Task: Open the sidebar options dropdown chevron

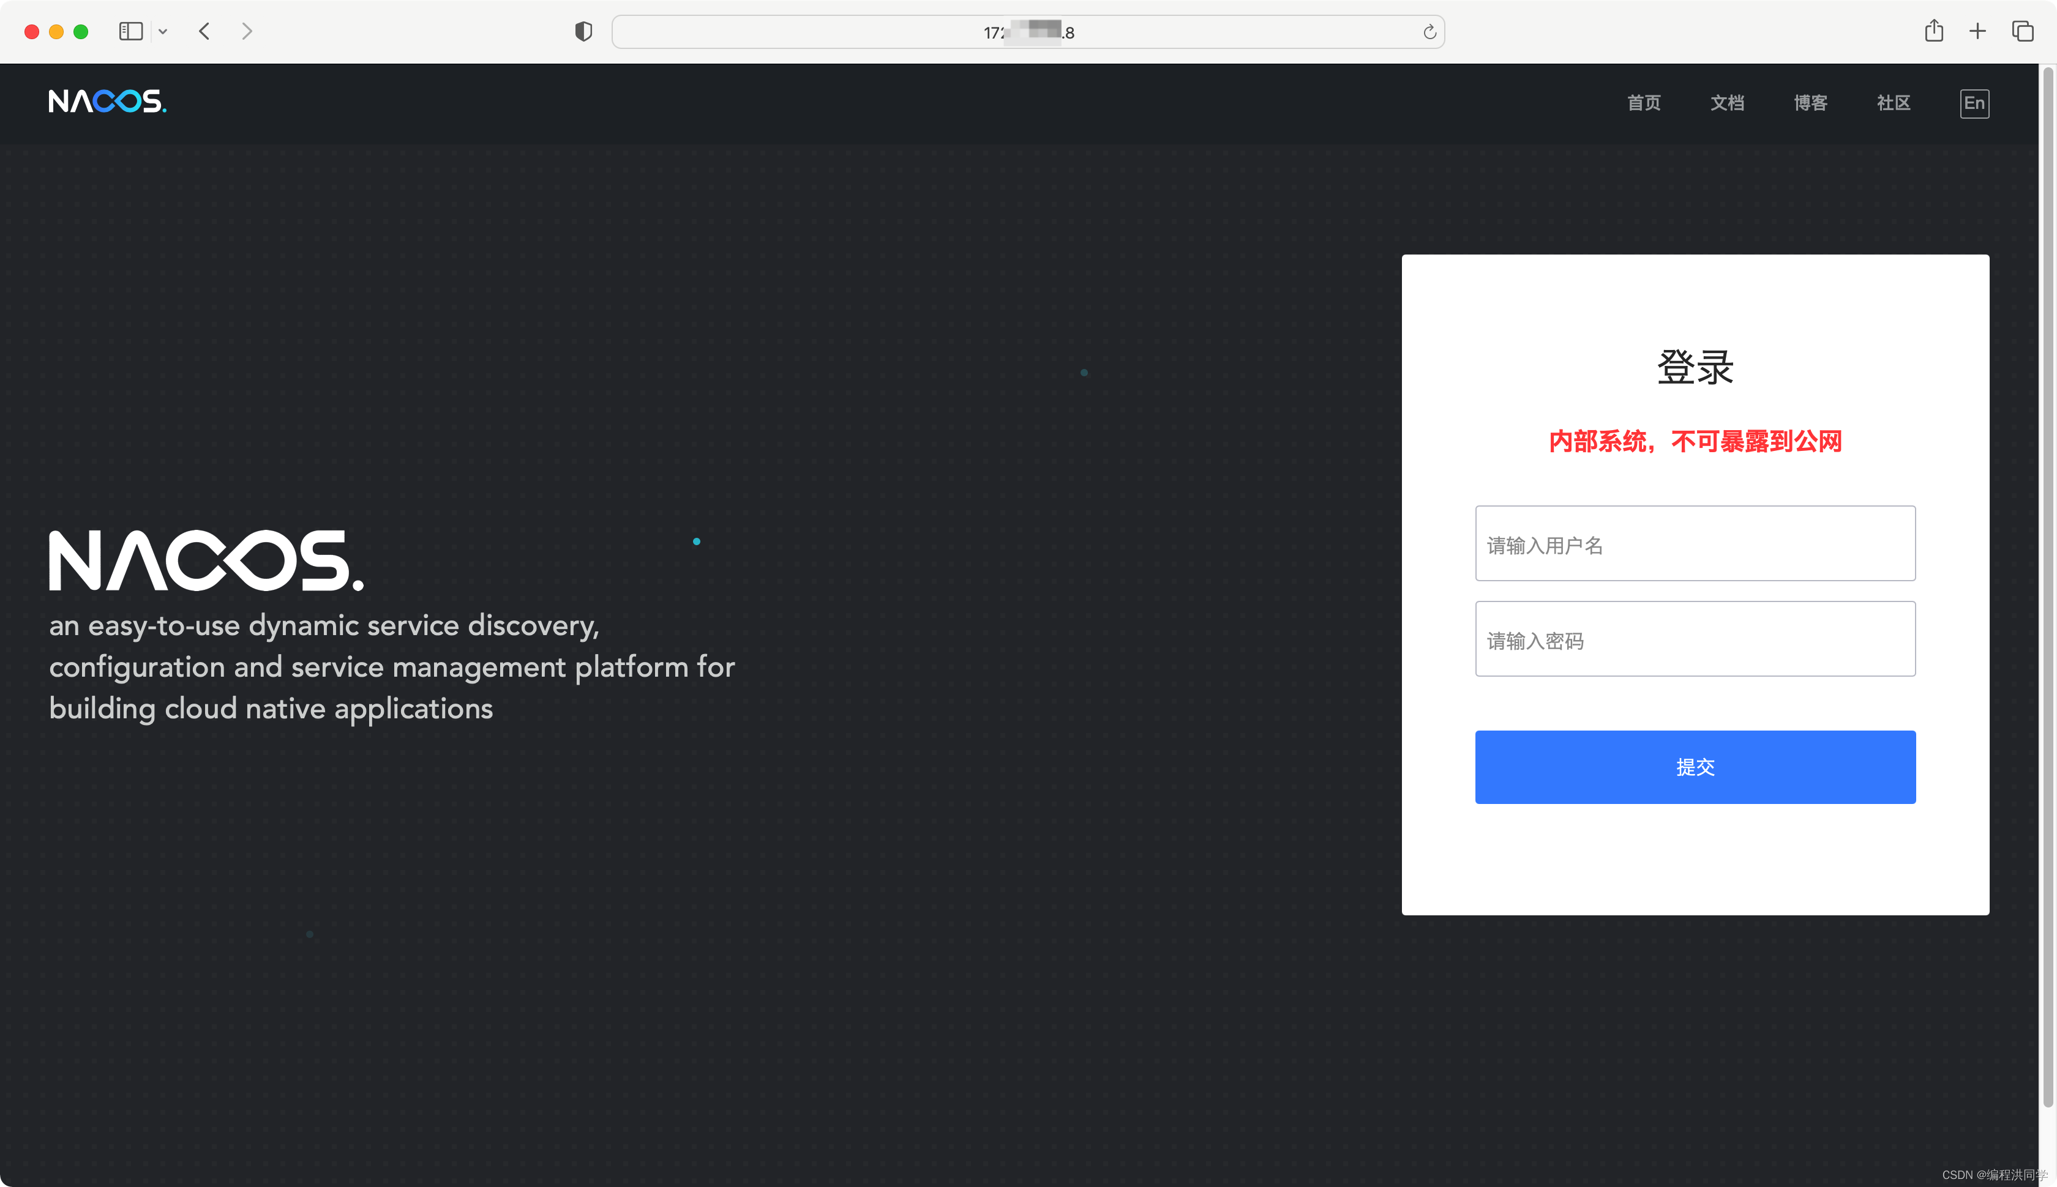Action: click(163, 32)
